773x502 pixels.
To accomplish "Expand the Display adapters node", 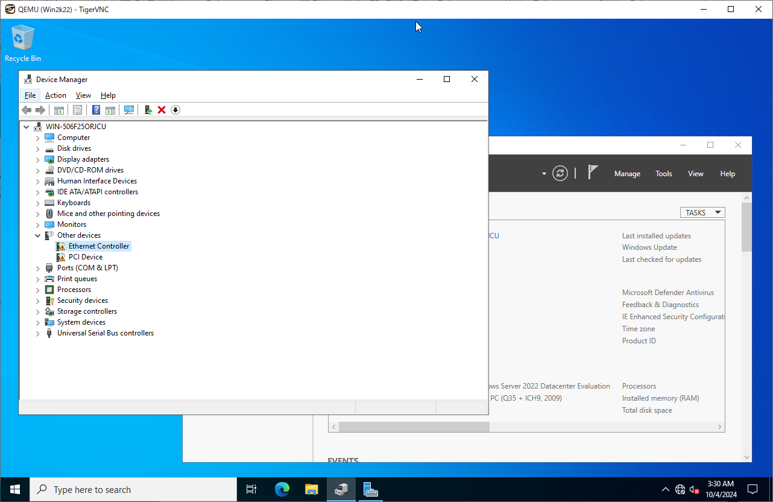I will (38, 159).
